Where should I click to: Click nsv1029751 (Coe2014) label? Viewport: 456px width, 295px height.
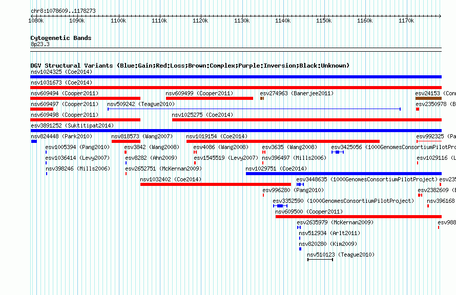(x=276, y=168)
